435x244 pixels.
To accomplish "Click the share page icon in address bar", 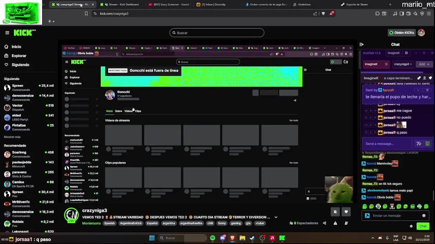I will (x=315, y=14).
